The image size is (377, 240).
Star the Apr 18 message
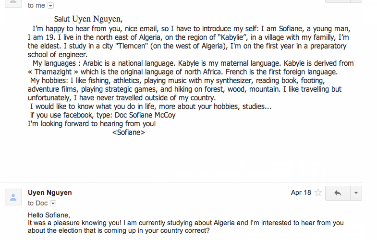click(x=318, y=193)
